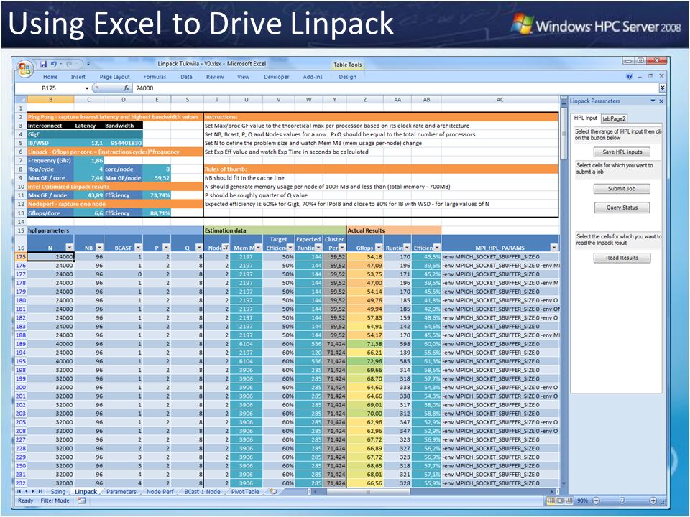Viewport: 690px width, 517px height.
Task: Open filter dropdown for Target Efficiency column
Action: 290,248
